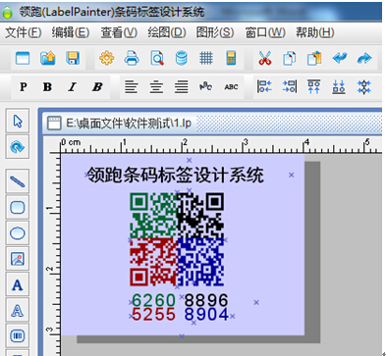Select the line drawing tool
This screenshot has height=356, width=386.
(18, 181)
